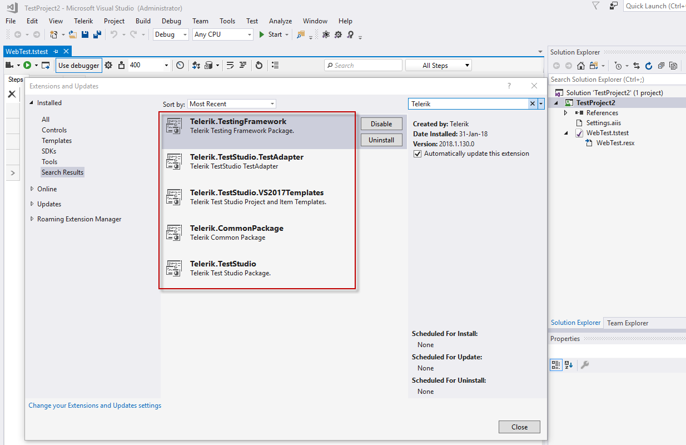Toggle Automatically update this extension checkbox
The height and width of the screenshot is (445, 686).
click(x=417, y=154)
